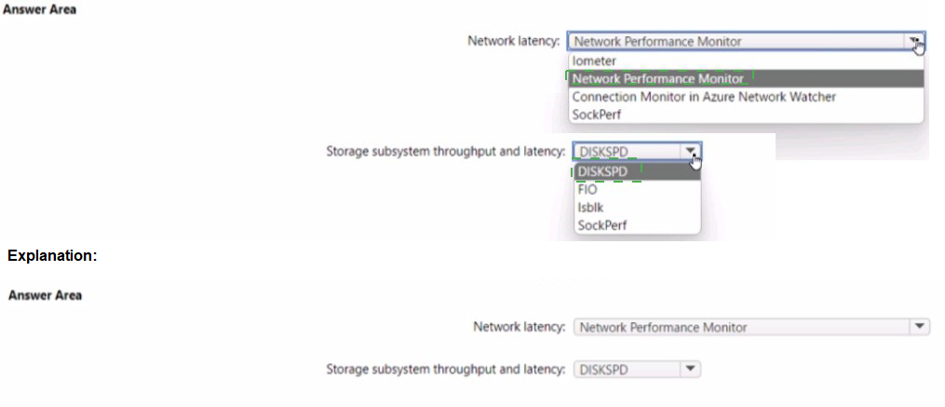Select Iometer from the Network latency list
The width and height of the screenshot is (945, 407).
click(x=594, y=61)
